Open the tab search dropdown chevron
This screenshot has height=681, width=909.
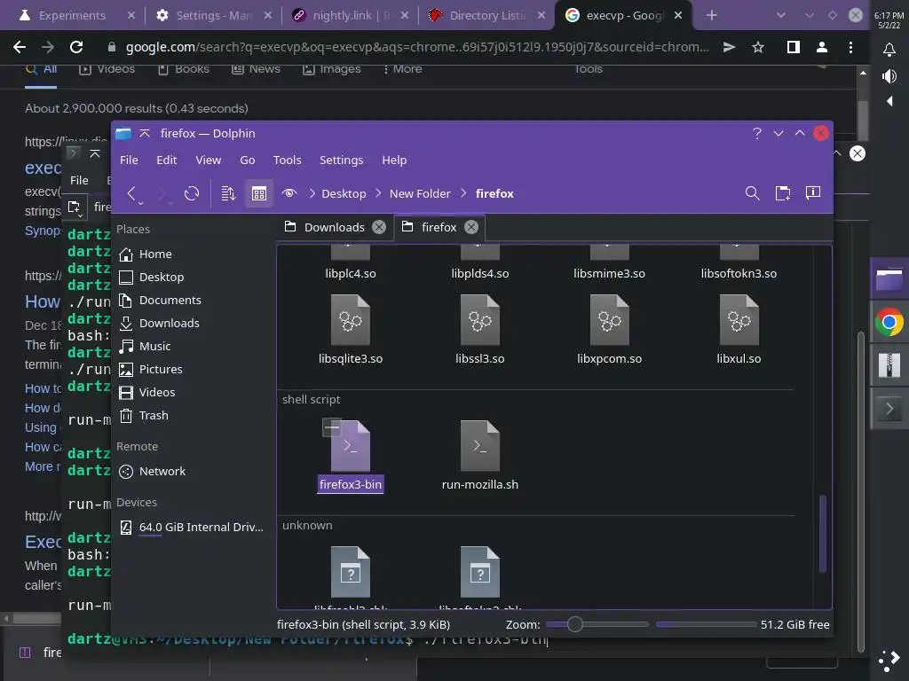click(x=781, y=16)
